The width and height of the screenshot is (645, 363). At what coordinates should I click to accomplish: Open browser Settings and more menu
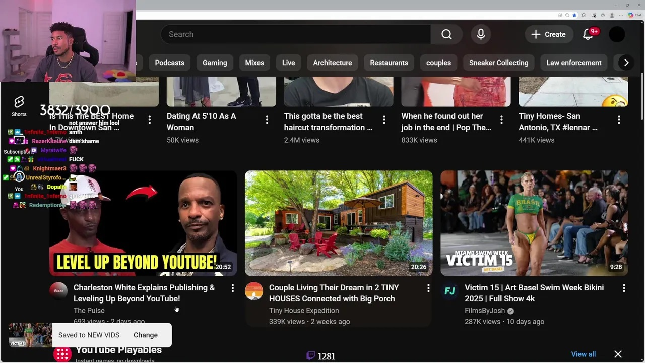click(621, 15)
